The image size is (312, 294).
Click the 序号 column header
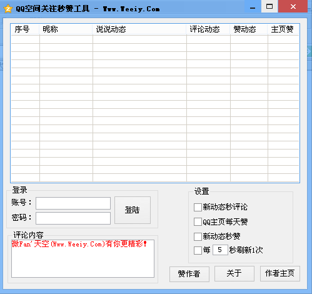(25, 29)
